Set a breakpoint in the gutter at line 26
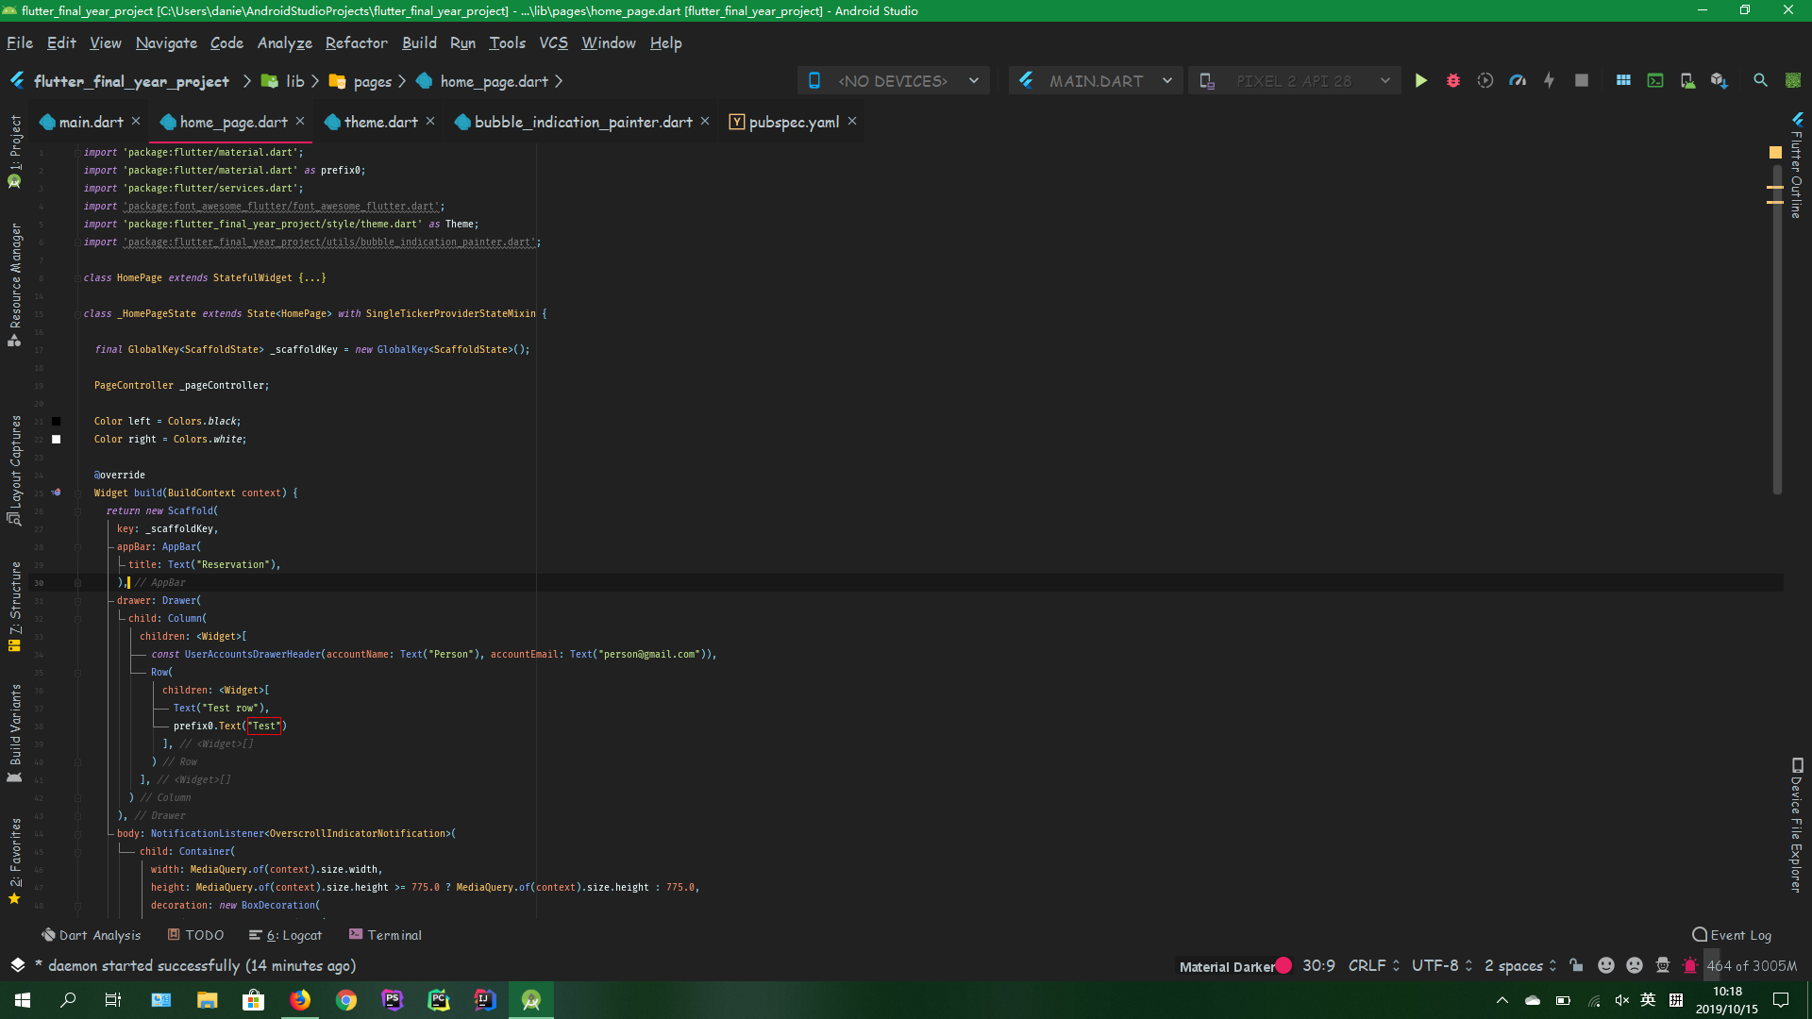Screen dimensions: 1812x1019 (57, 510)
